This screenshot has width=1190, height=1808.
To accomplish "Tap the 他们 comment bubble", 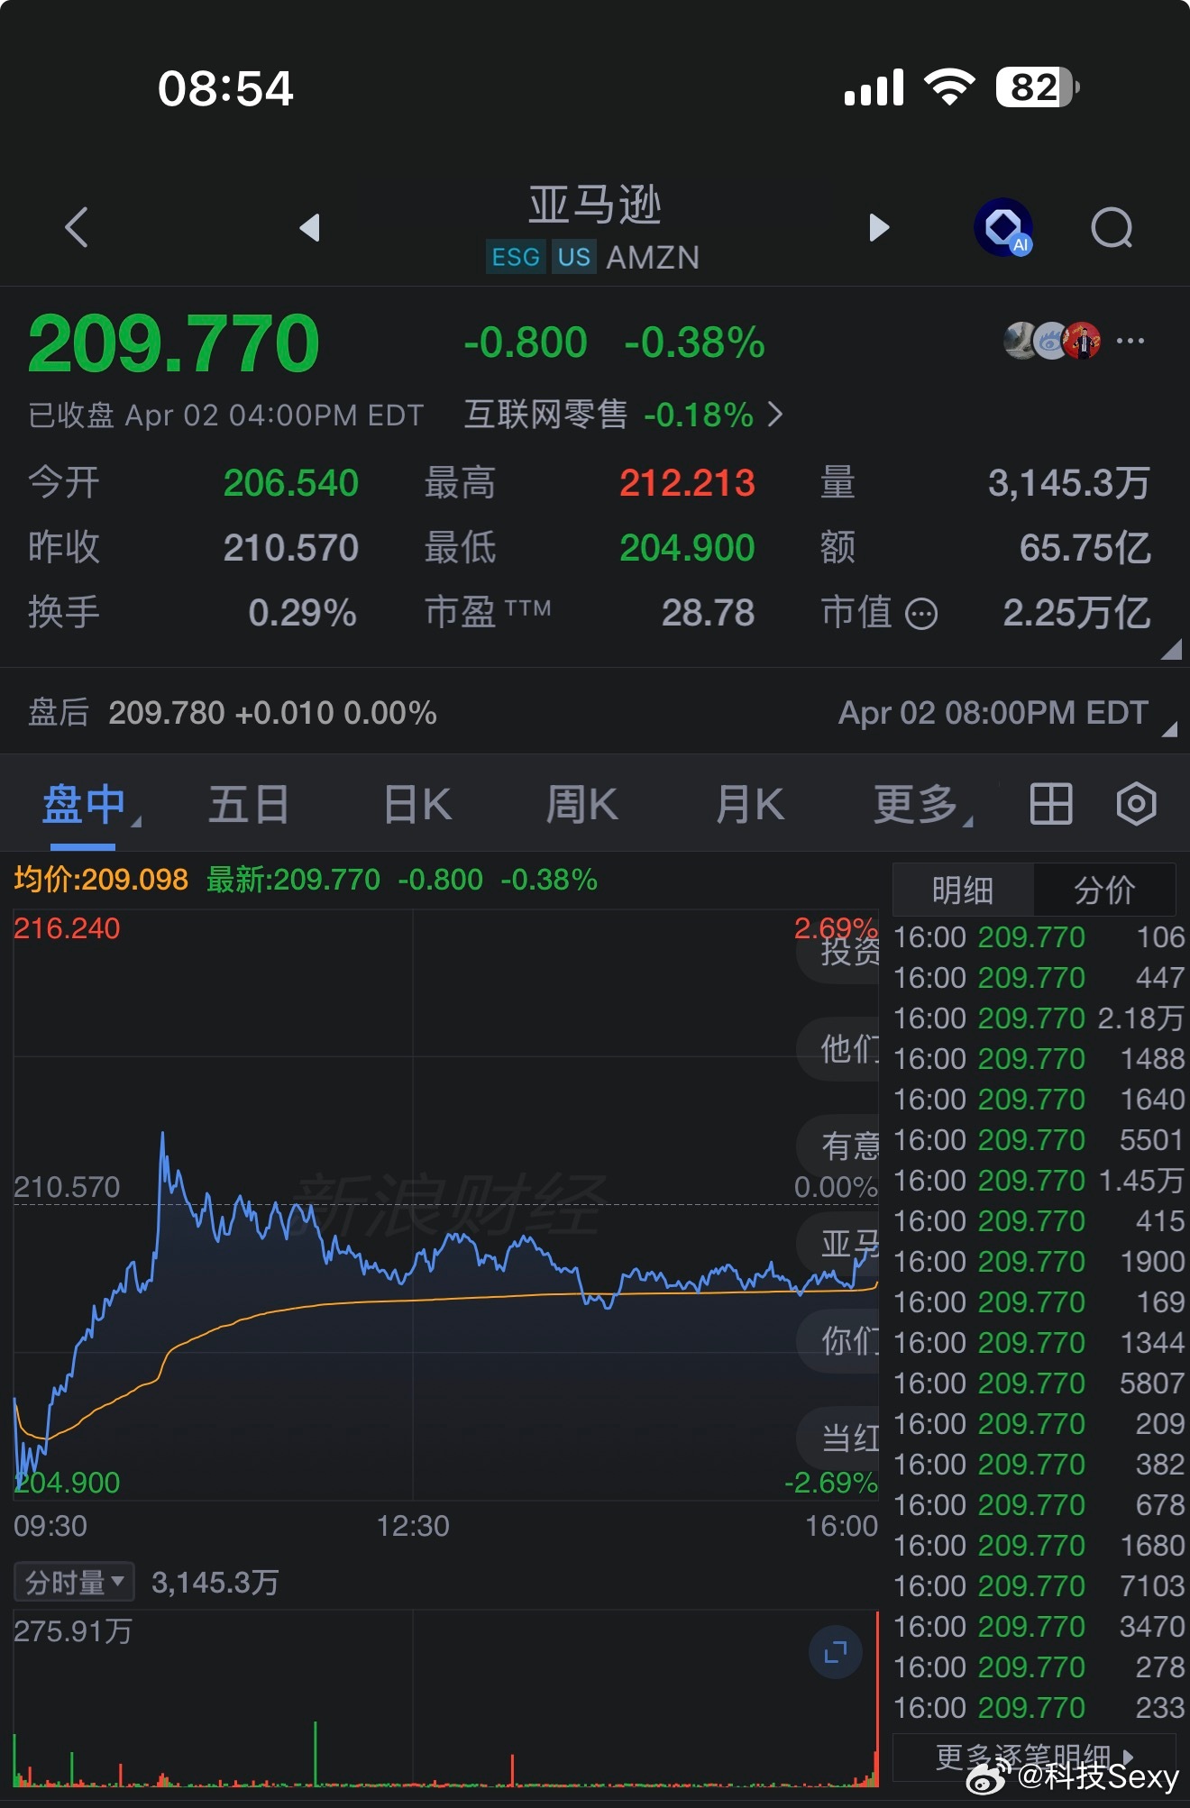I will click(x=838, y=1048).
